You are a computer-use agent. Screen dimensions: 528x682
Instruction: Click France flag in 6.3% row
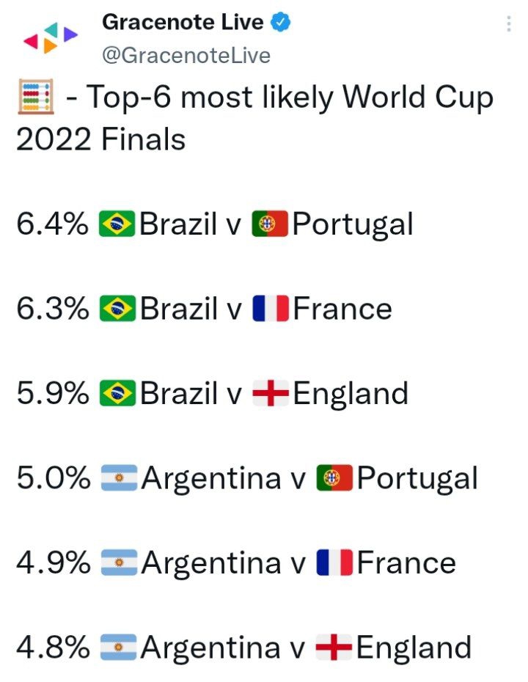(271, 308)
